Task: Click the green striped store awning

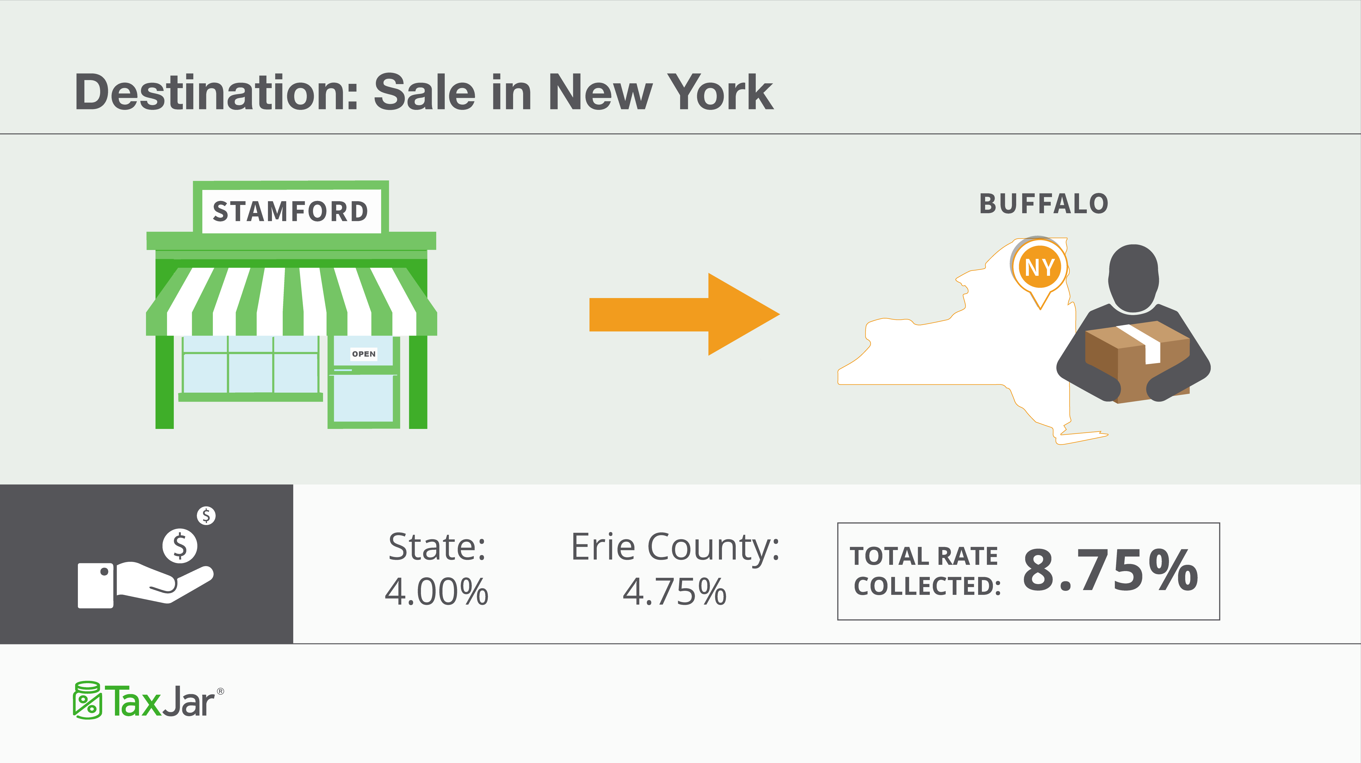Action: [291, 301]
